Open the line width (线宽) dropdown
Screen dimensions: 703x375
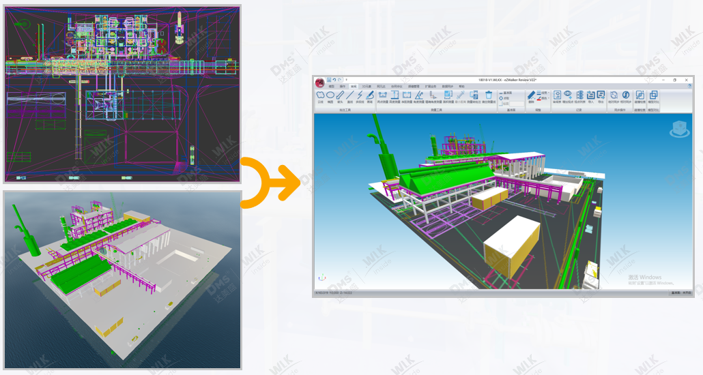pos(543,92)
